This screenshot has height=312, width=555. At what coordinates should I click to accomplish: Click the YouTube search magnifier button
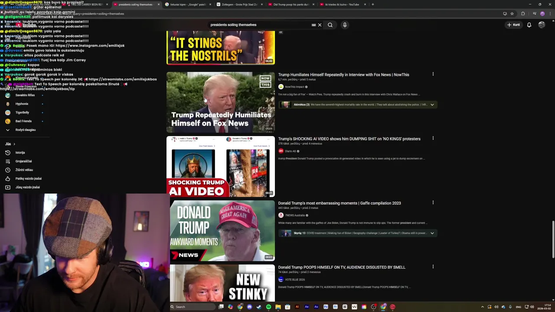[330, 25]
